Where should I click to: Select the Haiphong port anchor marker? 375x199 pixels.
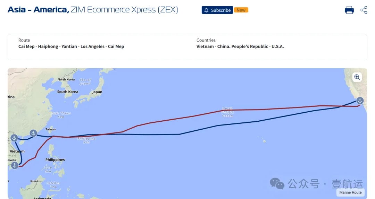pyautogui.click(x=14, y=138)
